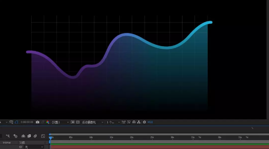Open the composition flowchart icon in viewer
The height and width of the screenshot is (149, 269).
[139, 122]
